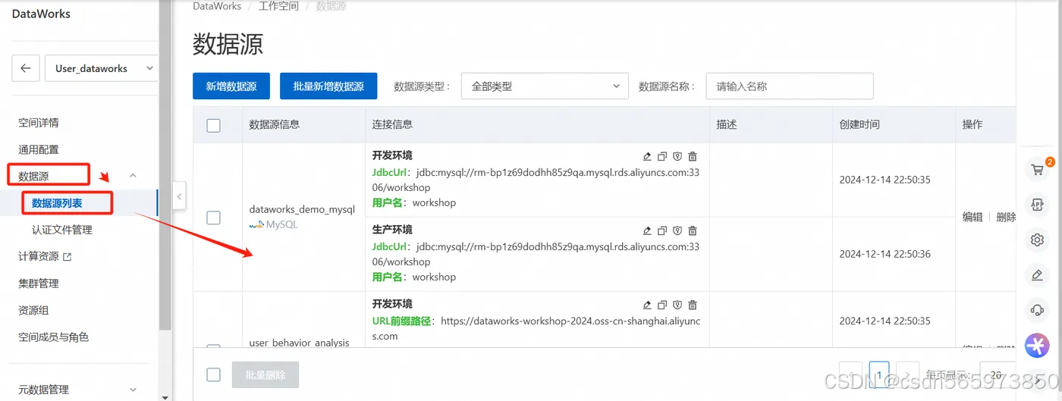Viewport: 1062px width, 401px height.
Task: Open permissions shield for MySQL 生产环境
Action: coord(677,230)
